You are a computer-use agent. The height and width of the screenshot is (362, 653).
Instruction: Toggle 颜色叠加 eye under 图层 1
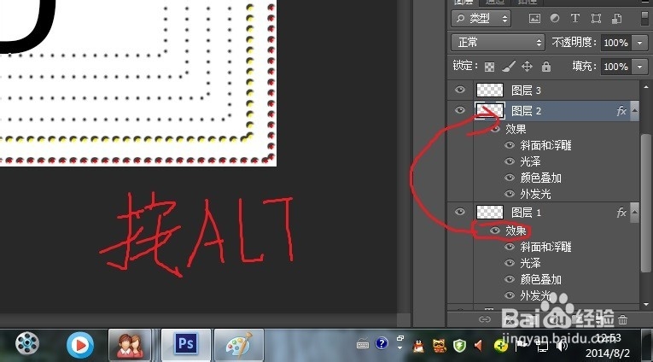[510, 279]
